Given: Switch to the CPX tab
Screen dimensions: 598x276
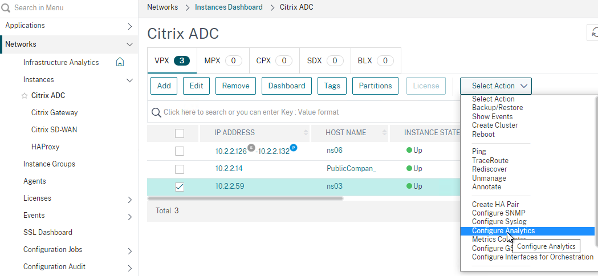Looking at the screenshot, I should pyautogui.click(x=274, y=60).
